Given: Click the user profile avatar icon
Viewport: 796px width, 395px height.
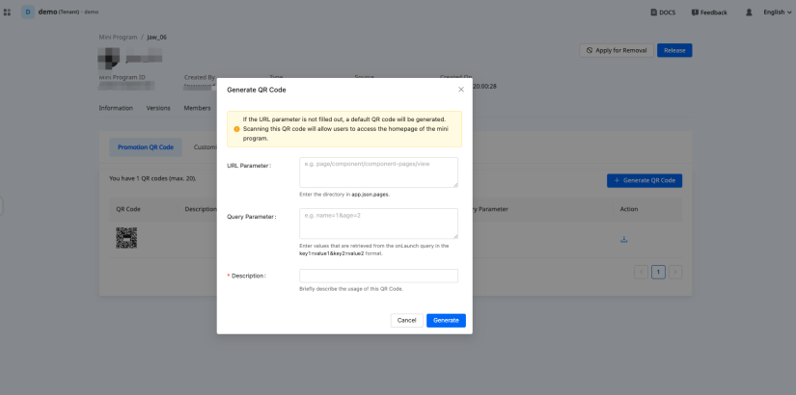Looking at the screenshot, I should click(x=749, y=13).
